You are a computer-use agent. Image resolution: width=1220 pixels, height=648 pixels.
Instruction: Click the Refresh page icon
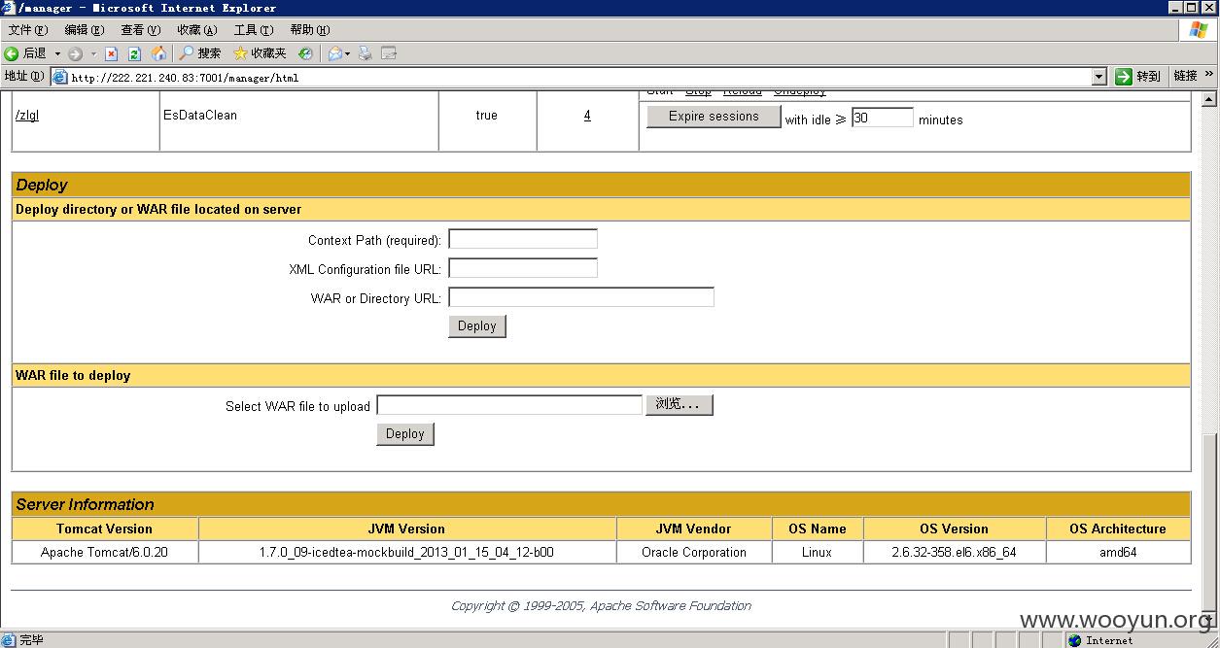(135, 53)
